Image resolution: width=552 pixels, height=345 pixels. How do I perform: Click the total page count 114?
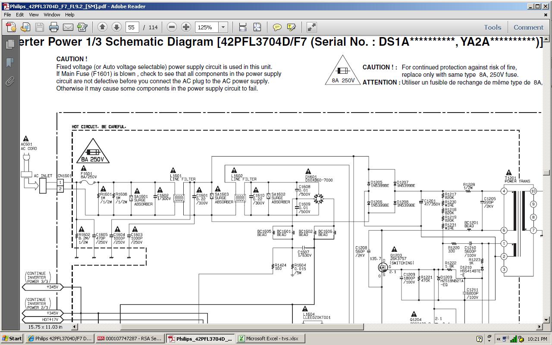point(153,27)
